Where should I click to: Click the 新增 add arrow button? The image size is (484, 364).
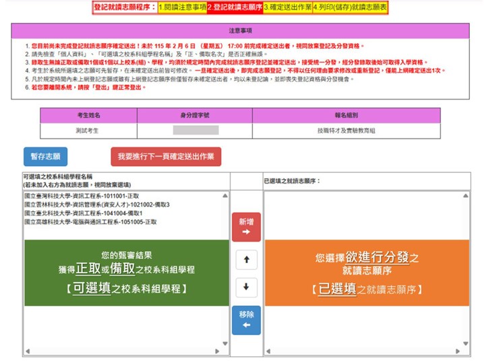246,227
